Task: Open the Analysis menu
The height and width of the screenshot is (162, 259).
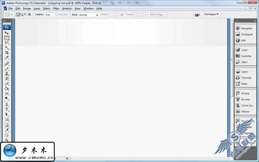Action: pyautogui.click(x=67, y=9)
